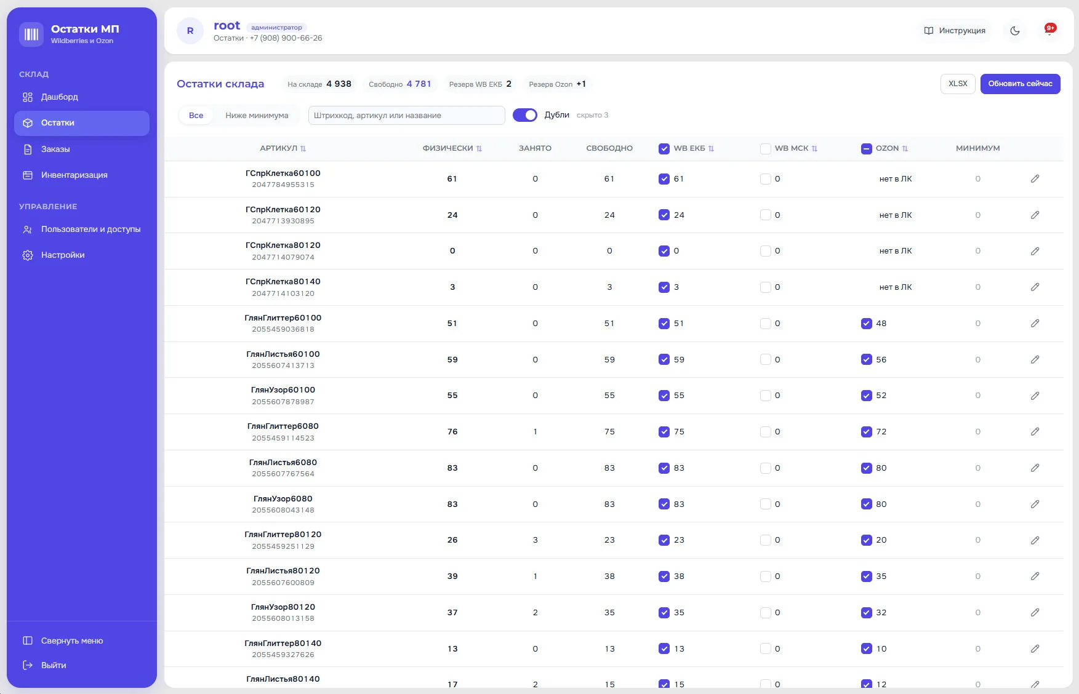Toggle the Дубли switch off
The width and height of the screenshot is (1079, 694).
click(525, 115)
